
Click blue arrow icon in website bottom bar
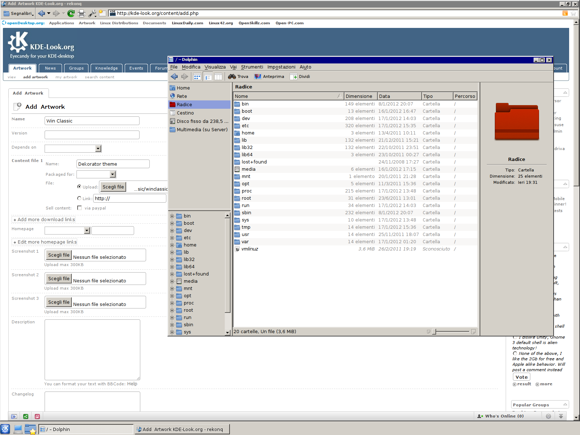(x=14, y=417)
